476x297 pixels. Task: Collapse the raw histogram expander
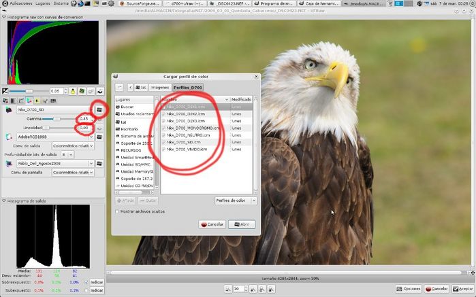click(3, 17)
